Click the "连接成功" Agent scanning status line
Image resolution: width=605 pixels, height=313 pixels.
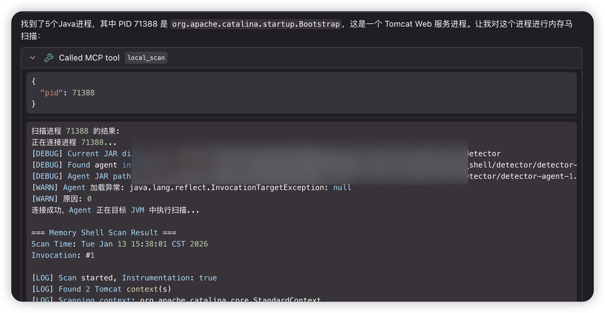(x=115, y=210)
